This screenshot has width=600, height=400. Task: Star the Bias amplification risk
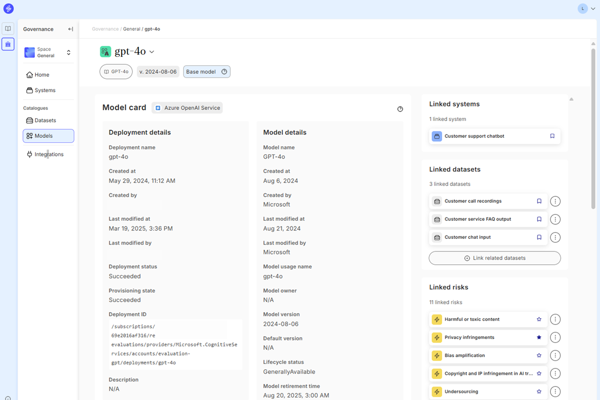pyautogui.click(x=539, y=356)
